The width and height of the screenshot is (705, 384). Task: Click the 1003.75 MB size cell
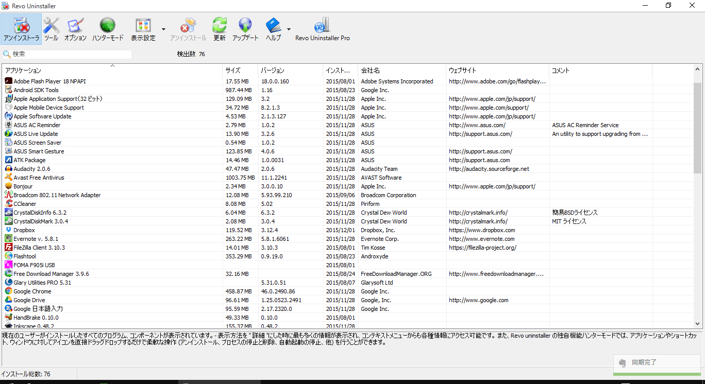[240, 178]
